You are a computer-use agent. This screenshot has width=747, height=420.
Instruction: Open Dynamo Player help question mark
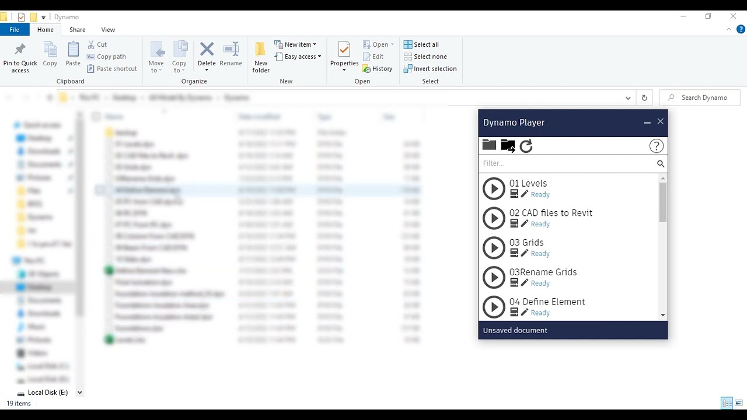(x=657, y=146)
